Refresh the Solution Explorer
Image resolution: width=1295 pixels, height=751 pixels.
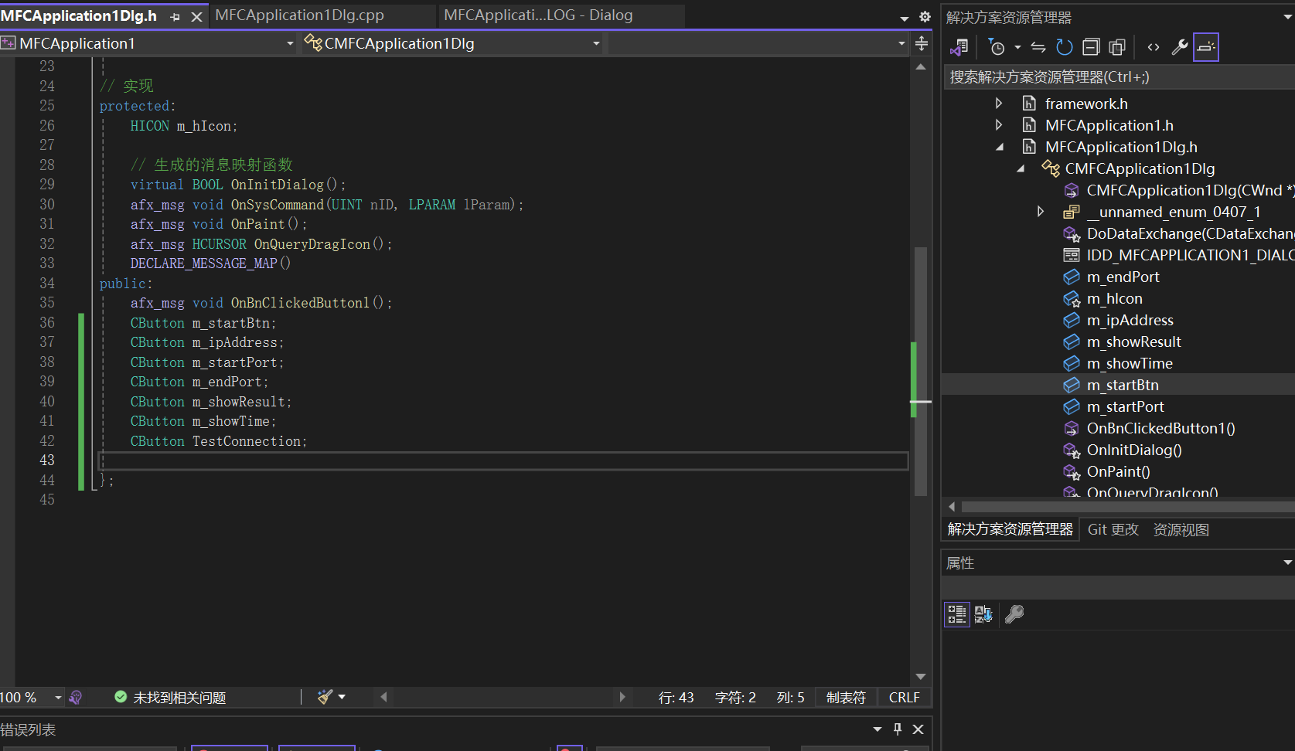point(1065,48)
